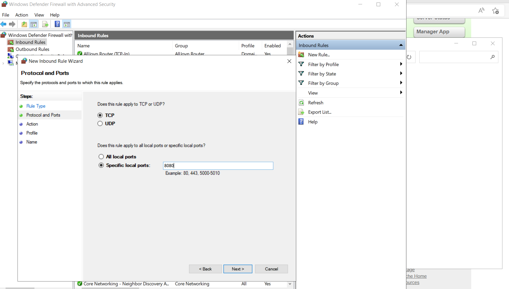
Task: Select the TCP protocol option
Action: (x=106, y=115)
